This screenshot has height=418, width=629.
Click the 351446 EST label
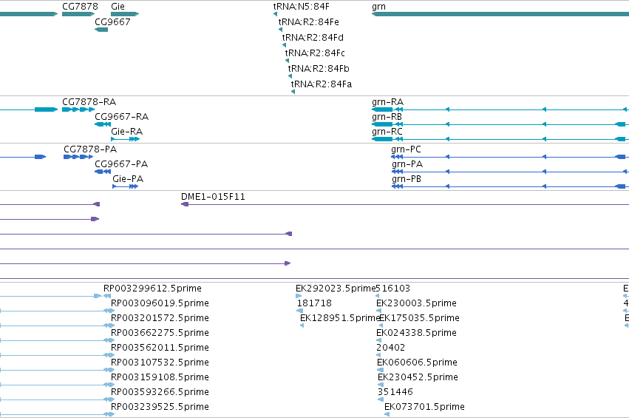pyautogui.click(x=395, y=392)
